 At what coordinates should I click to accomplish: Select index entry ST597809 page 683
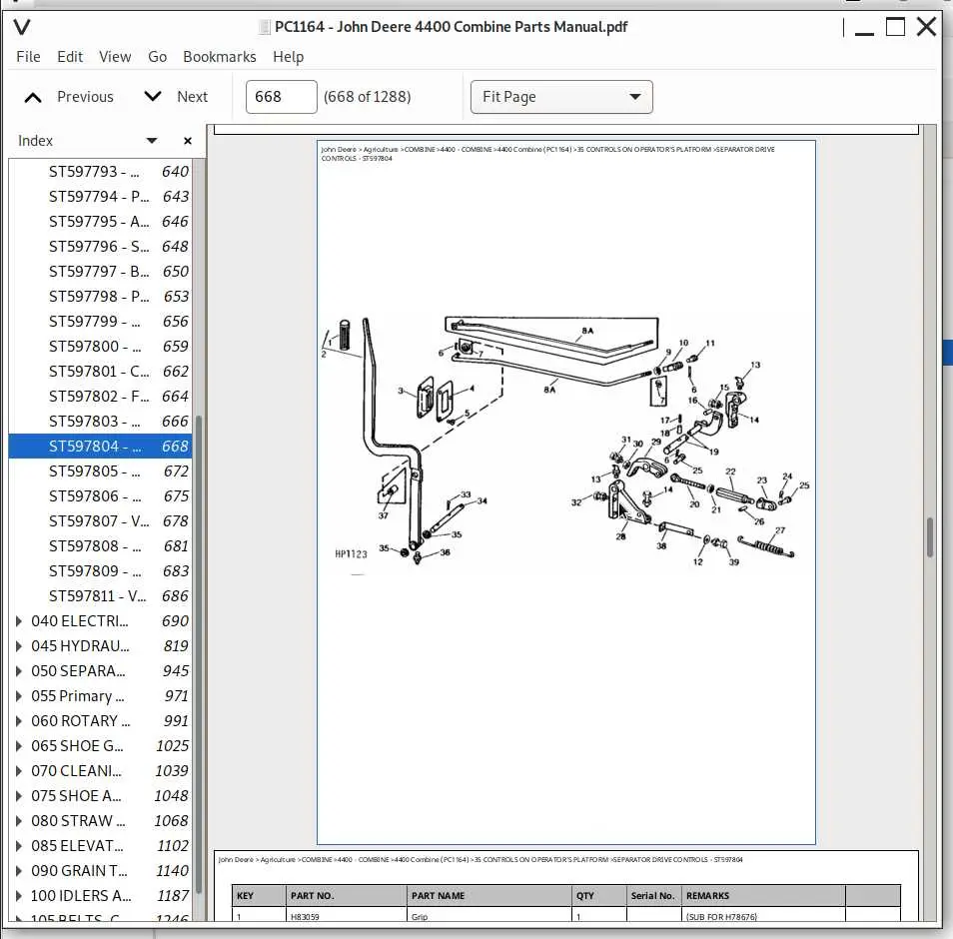(100, 570)
